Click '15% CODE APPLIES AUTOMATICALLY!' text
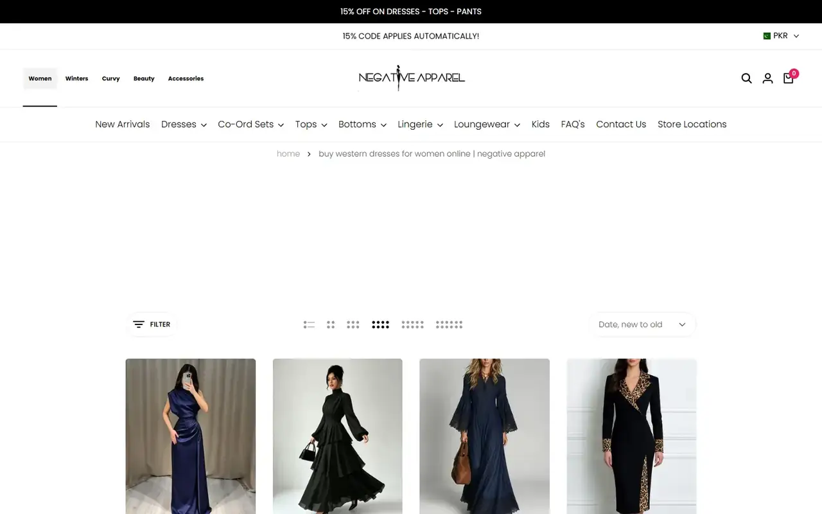This screenshot has width=822, height=514. [411, 36]
